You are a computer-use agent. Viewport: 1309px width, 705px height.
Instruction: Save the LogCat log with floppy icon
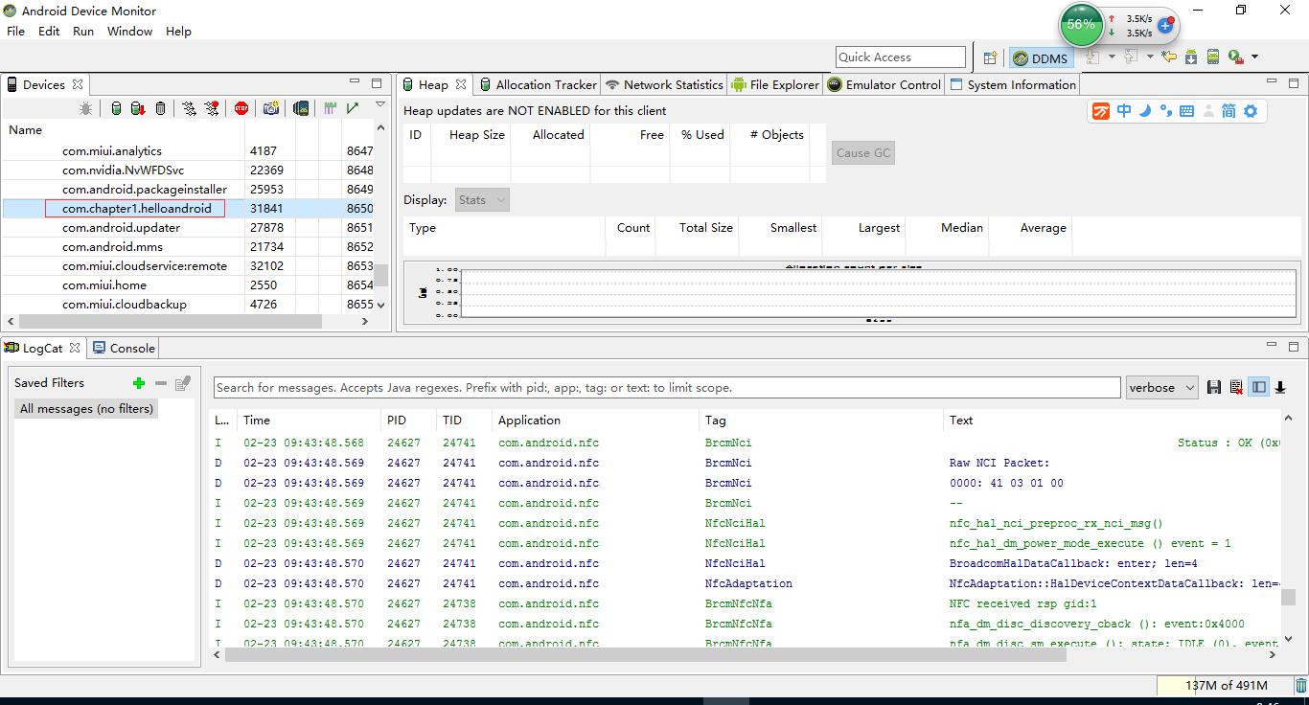click(x=1214, y=387)
